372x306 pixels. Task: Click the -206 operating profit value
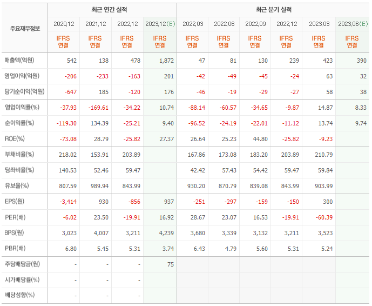click(71, 77)
